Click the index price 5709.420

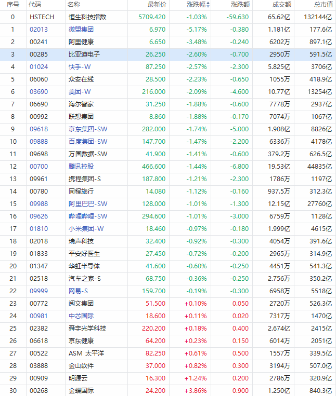pyautogui.click(x=152, y=17)
